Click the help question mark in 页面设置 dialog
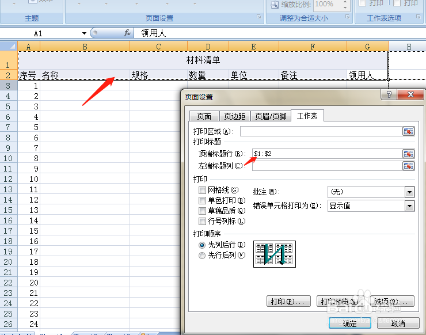The height and width of the screenshot is (335, 426). (389, 94)
